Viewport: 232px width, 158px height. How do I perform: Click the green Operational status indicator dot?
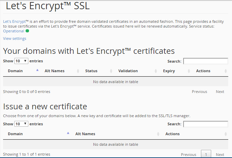click(27, 31)
